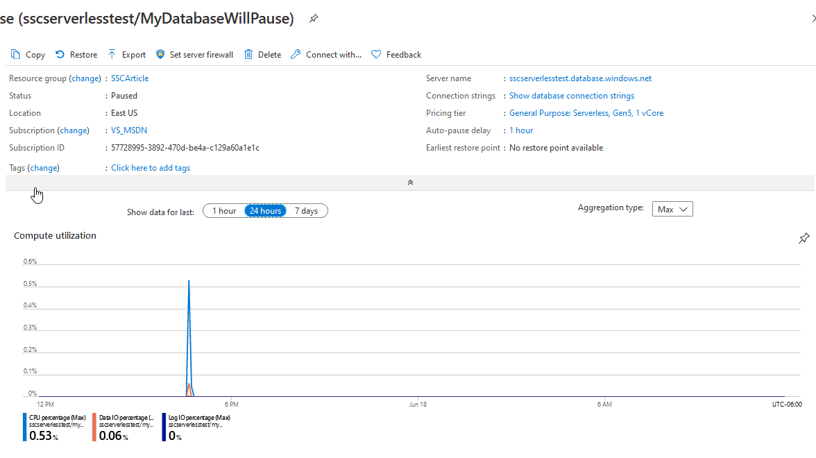Open the General Purpose pricing tier link

tap(586, 113)
